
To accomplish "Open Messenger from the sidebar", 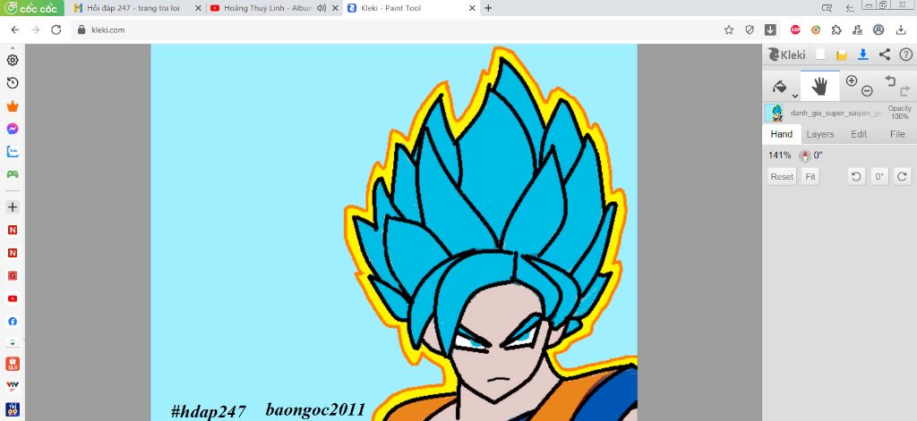I will click(x=13, y=129).
